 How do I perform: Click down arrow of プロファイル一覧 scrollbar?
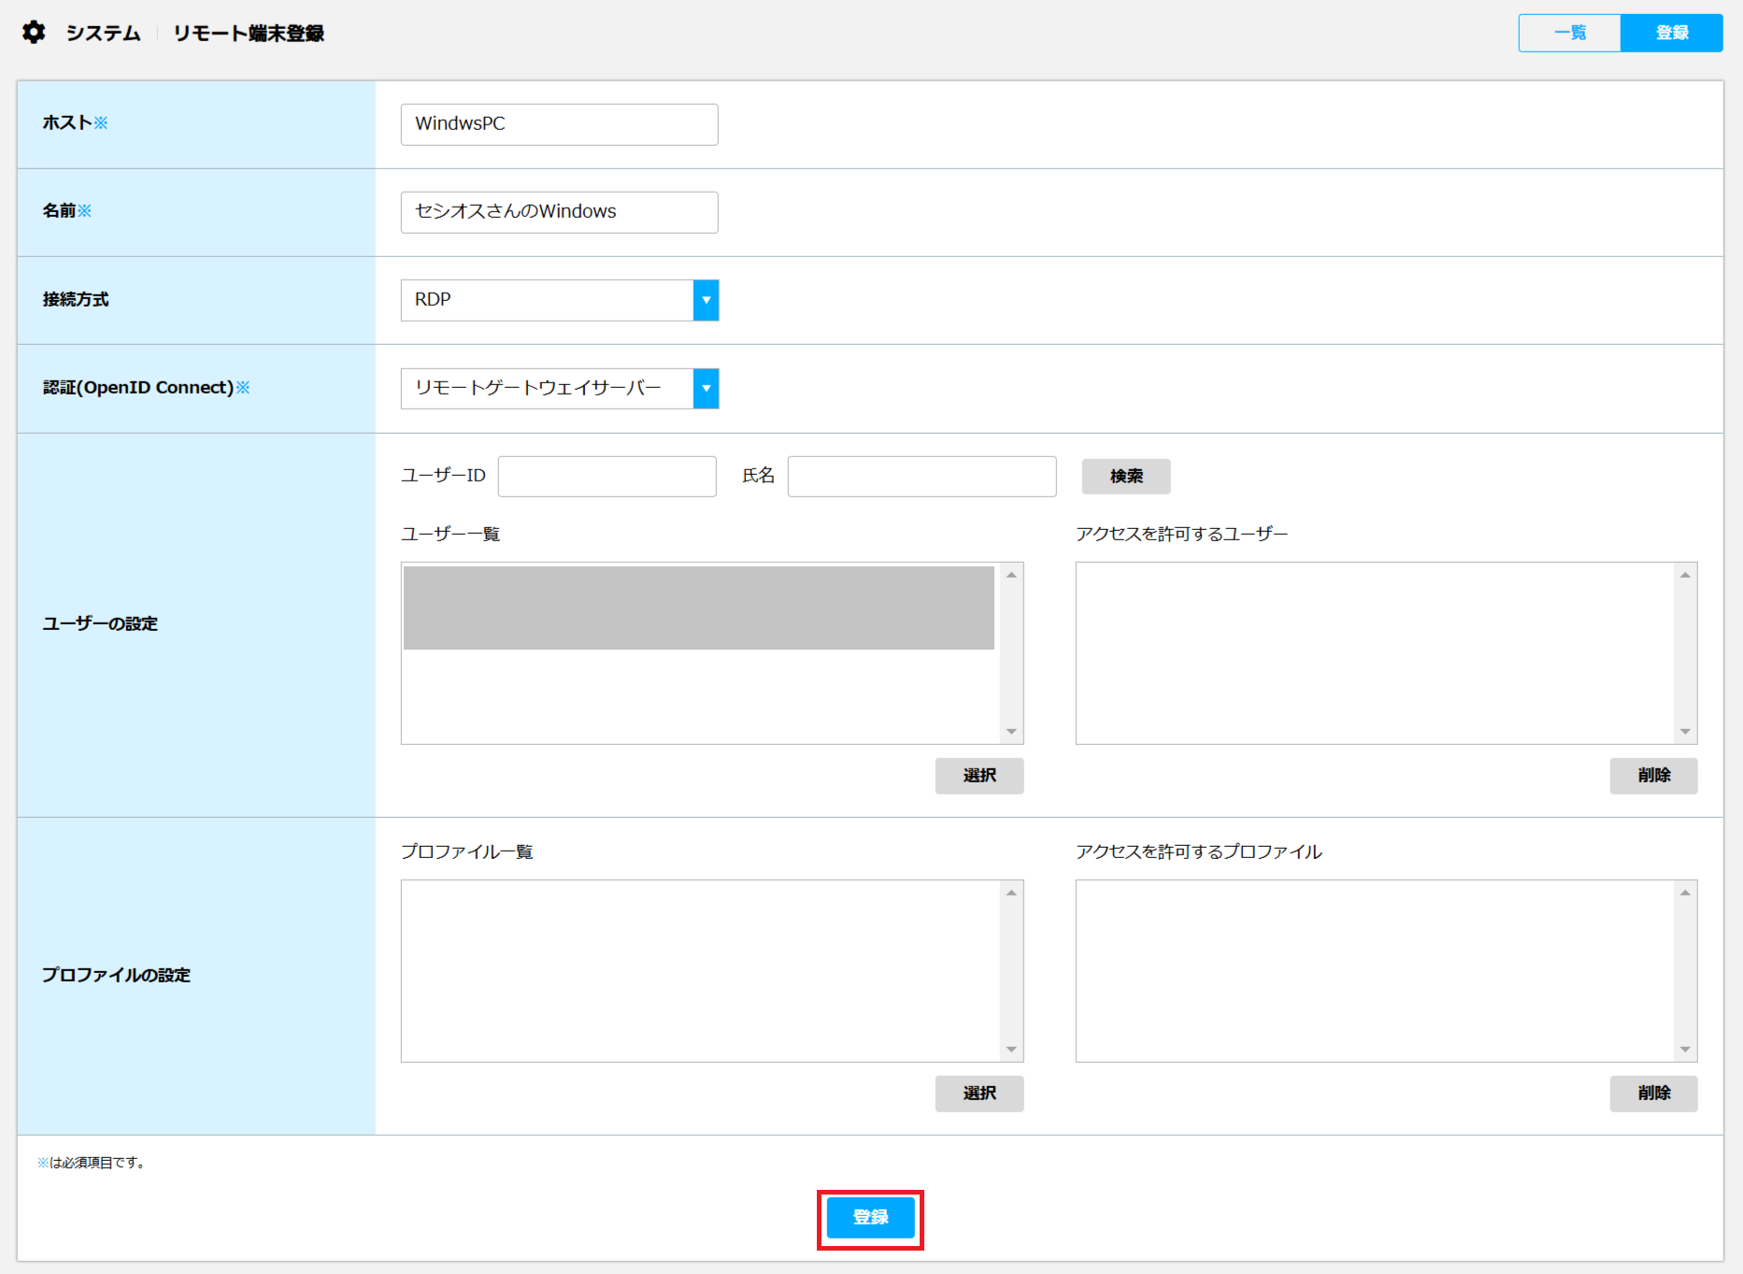click(1011, 1050)
